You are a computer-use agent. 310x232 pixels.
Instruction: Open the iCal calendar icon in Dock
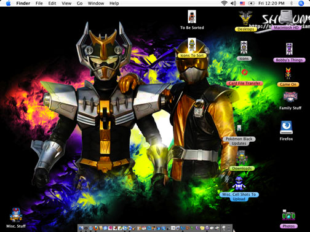coord(144,228)
